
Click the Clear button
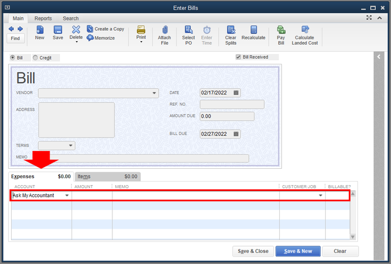coord(340,251)
